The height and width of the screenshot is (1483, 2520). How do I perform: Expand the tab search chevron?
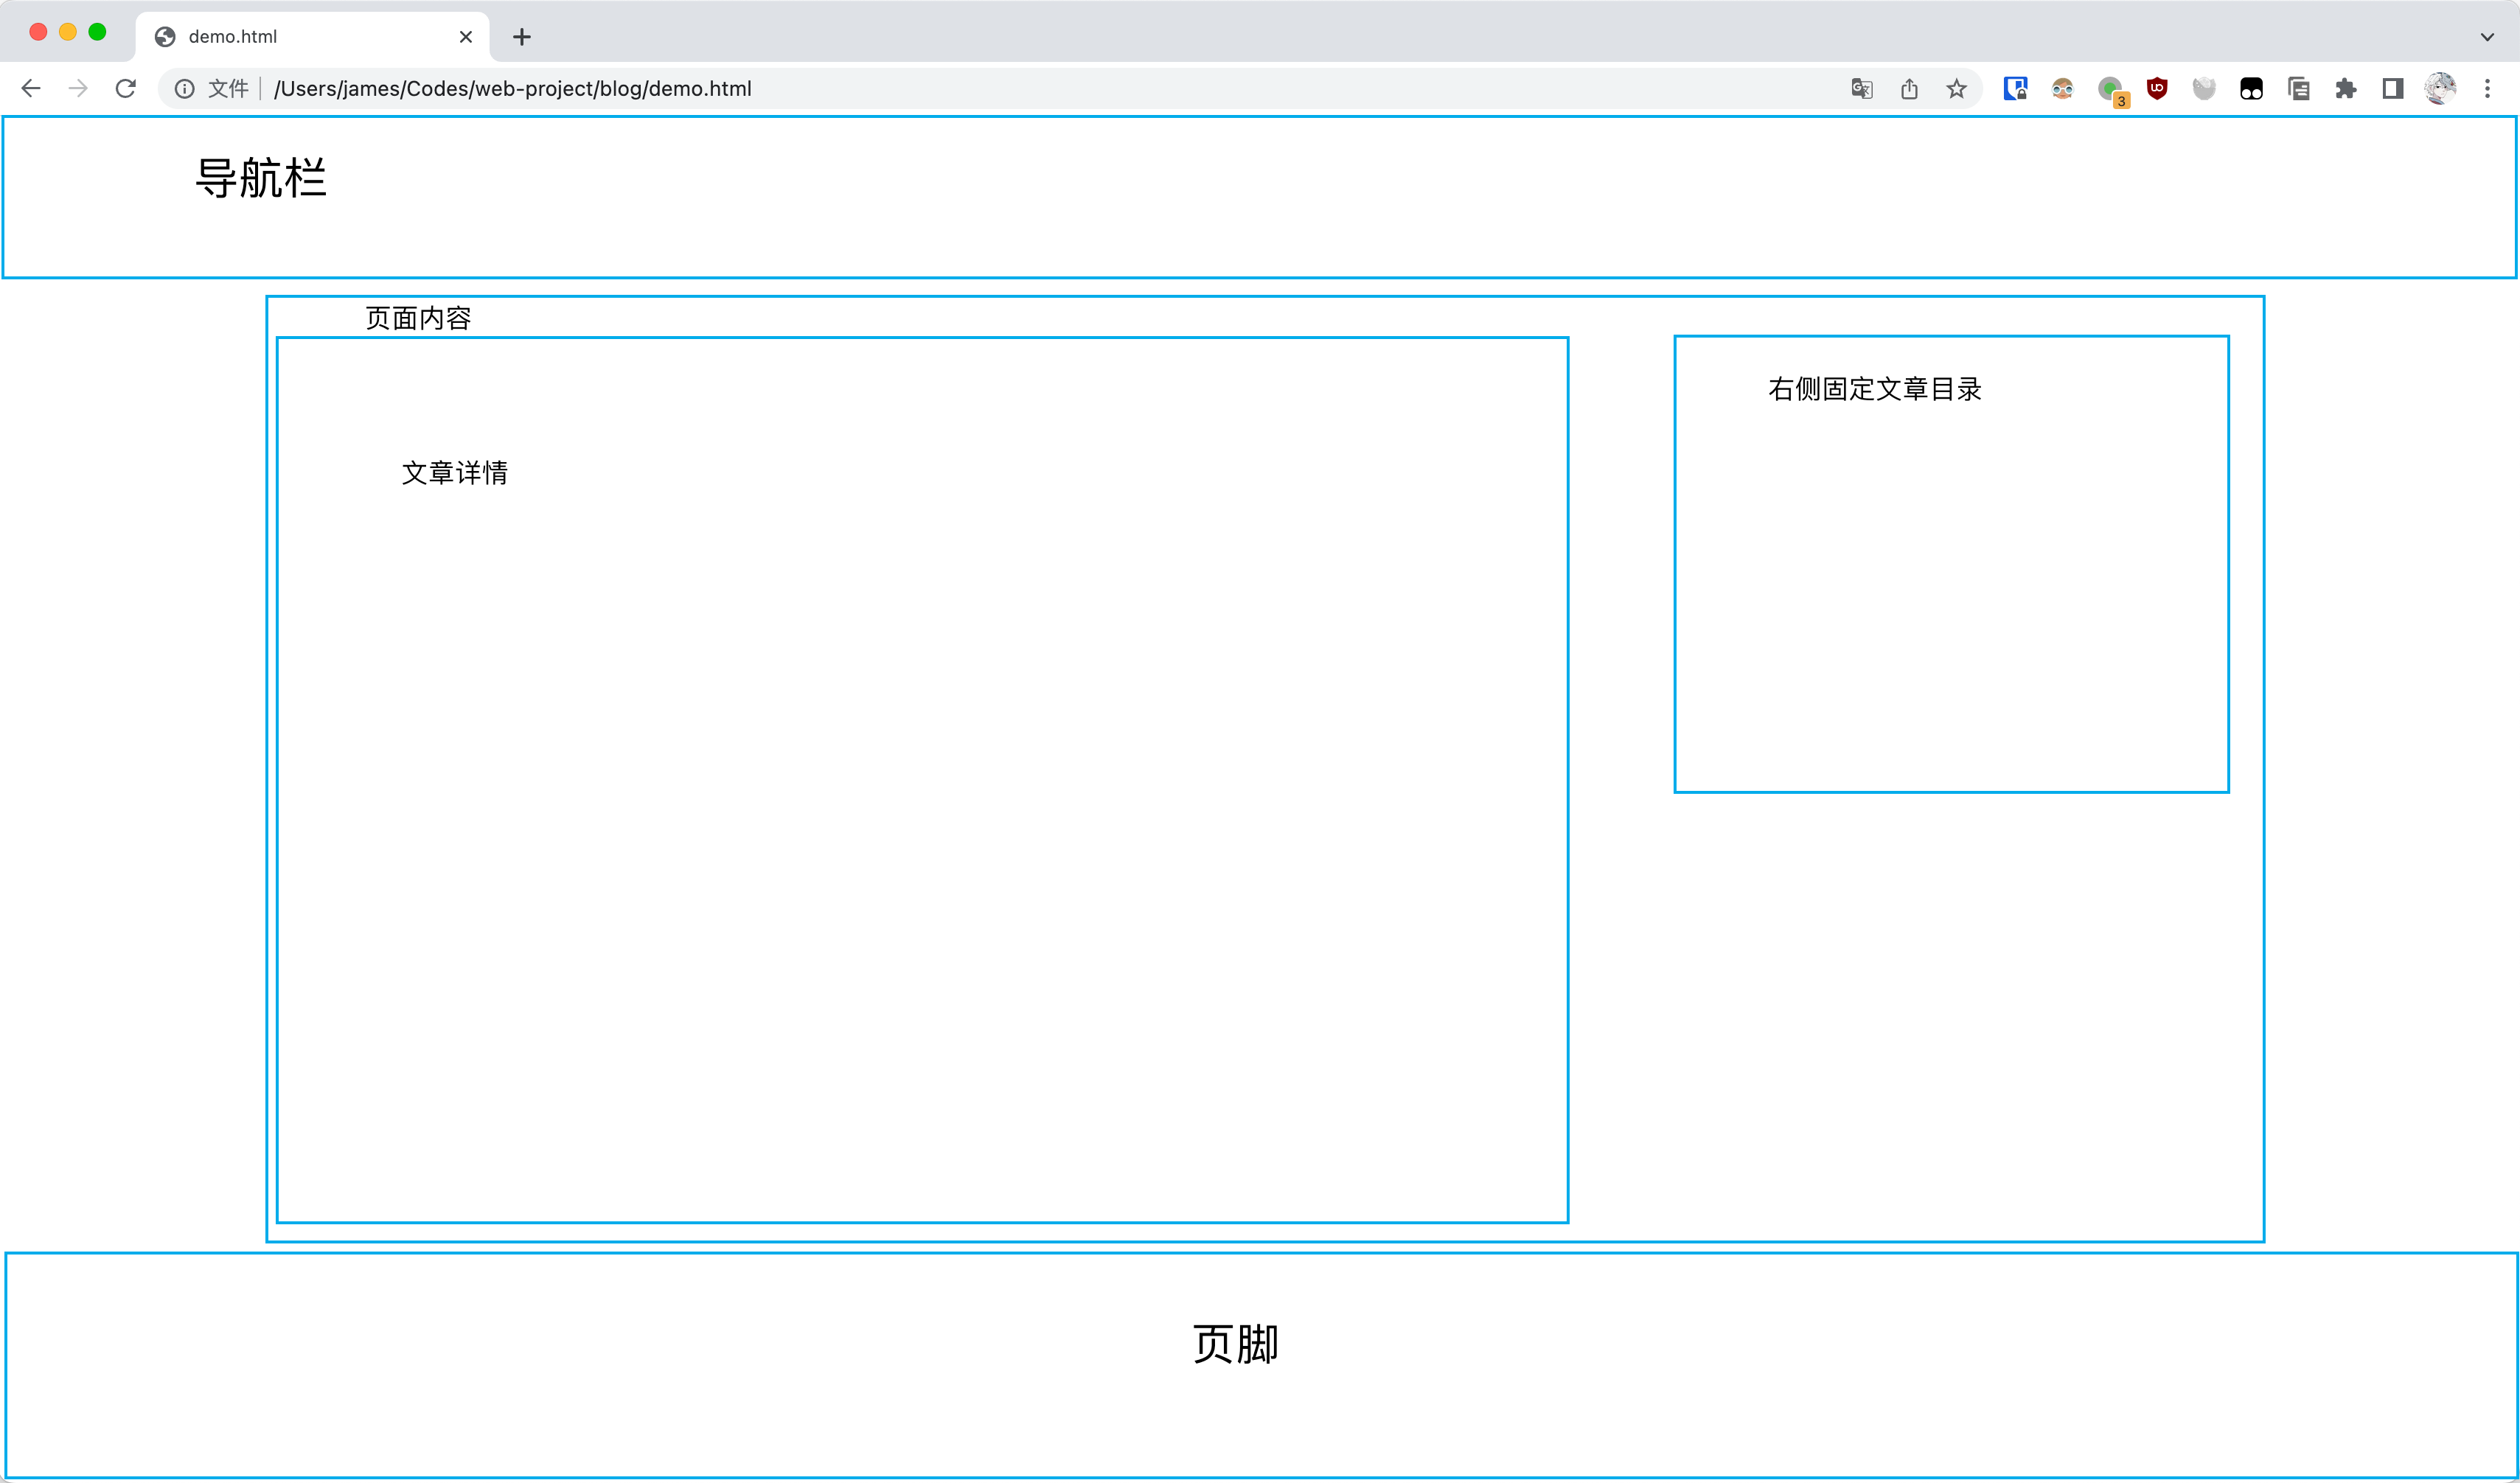click(2487, 37)
